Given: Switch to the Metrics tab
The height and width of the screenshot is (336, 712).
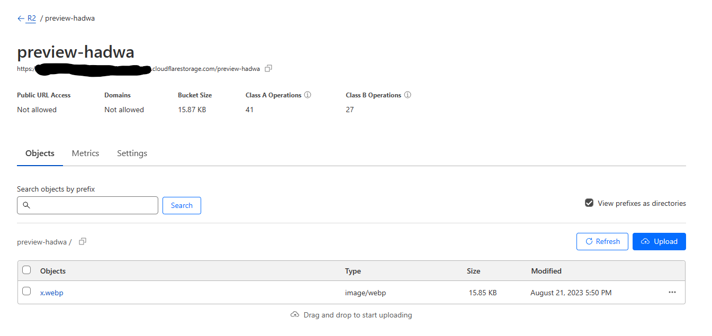Looking at the screenshot, I should [x=85, y=153].
